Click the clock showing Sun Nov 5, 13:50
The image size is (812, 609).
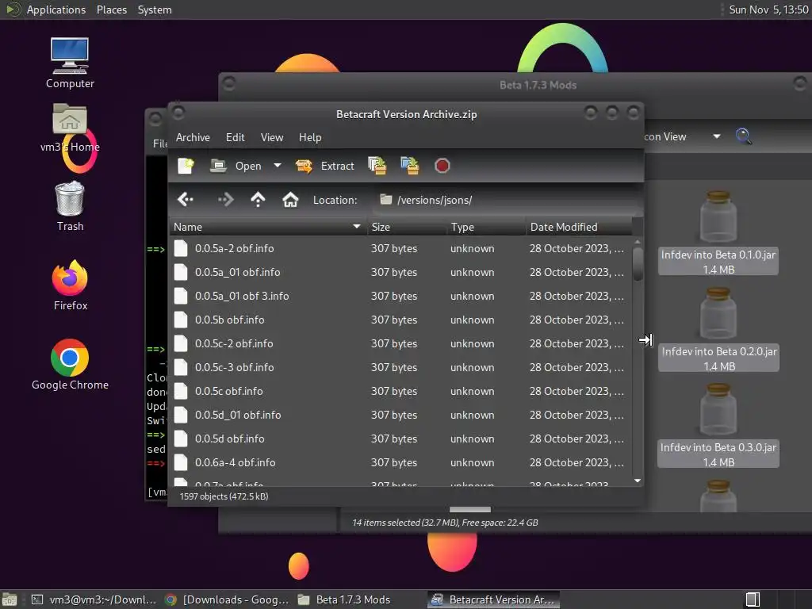768,10
